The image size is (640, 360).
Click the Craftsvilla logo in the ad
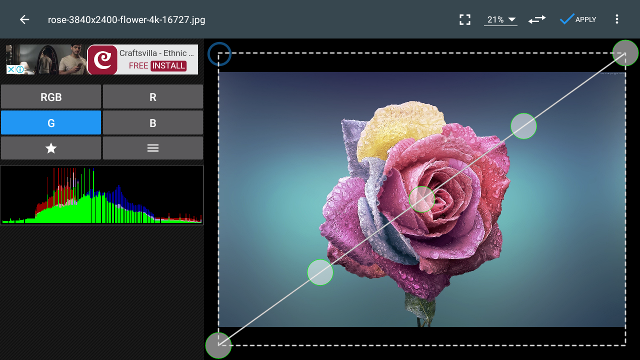102,59
